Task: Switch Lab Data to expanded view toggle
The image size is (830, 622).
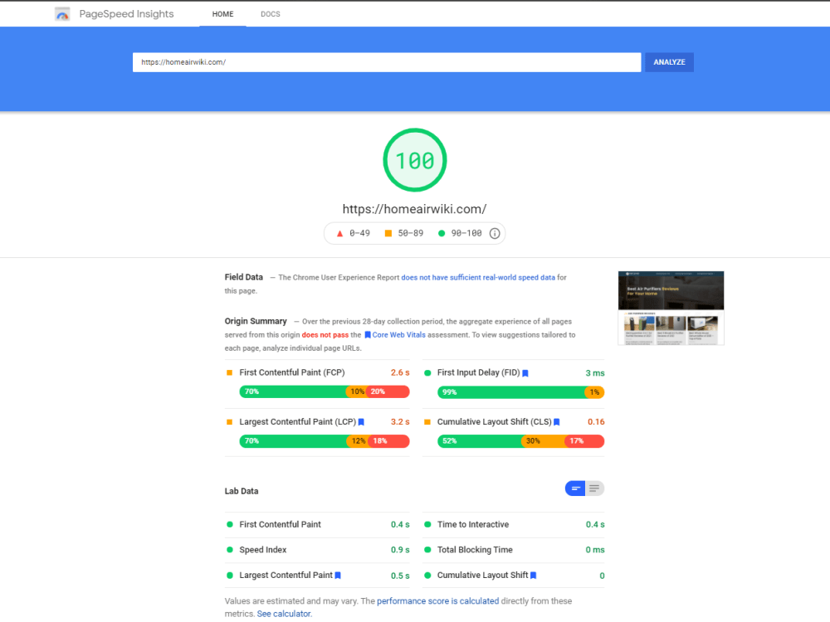Action: coord(594,488)
